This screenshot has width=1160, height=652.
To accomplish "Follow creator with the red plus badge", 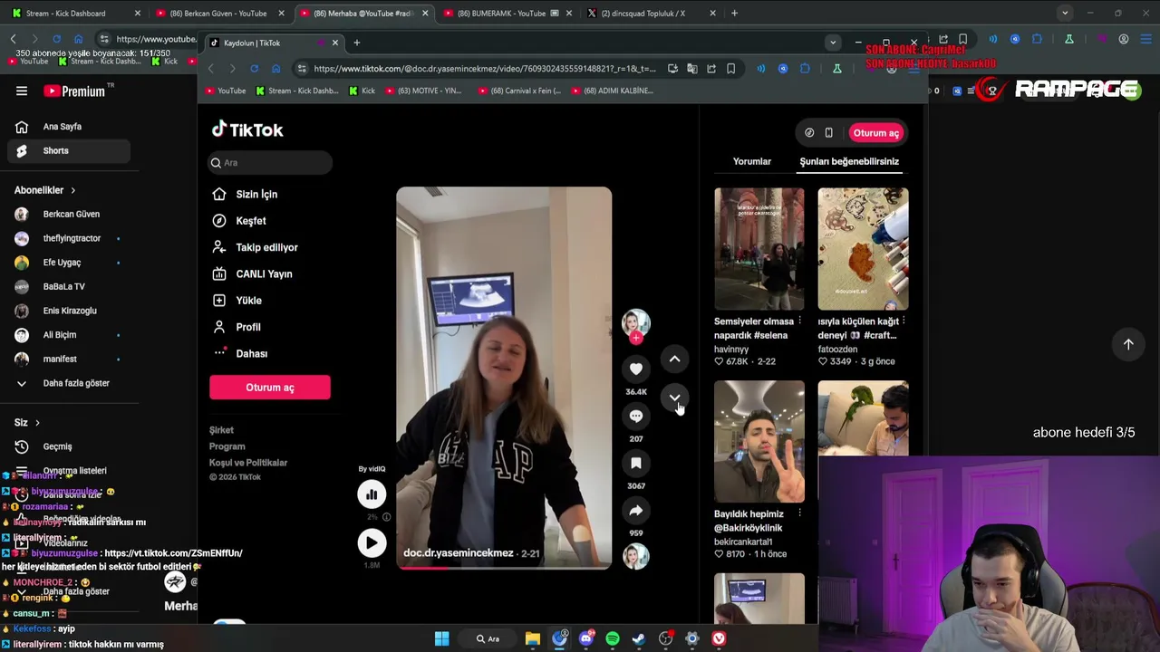I will (x=636, y=338).
